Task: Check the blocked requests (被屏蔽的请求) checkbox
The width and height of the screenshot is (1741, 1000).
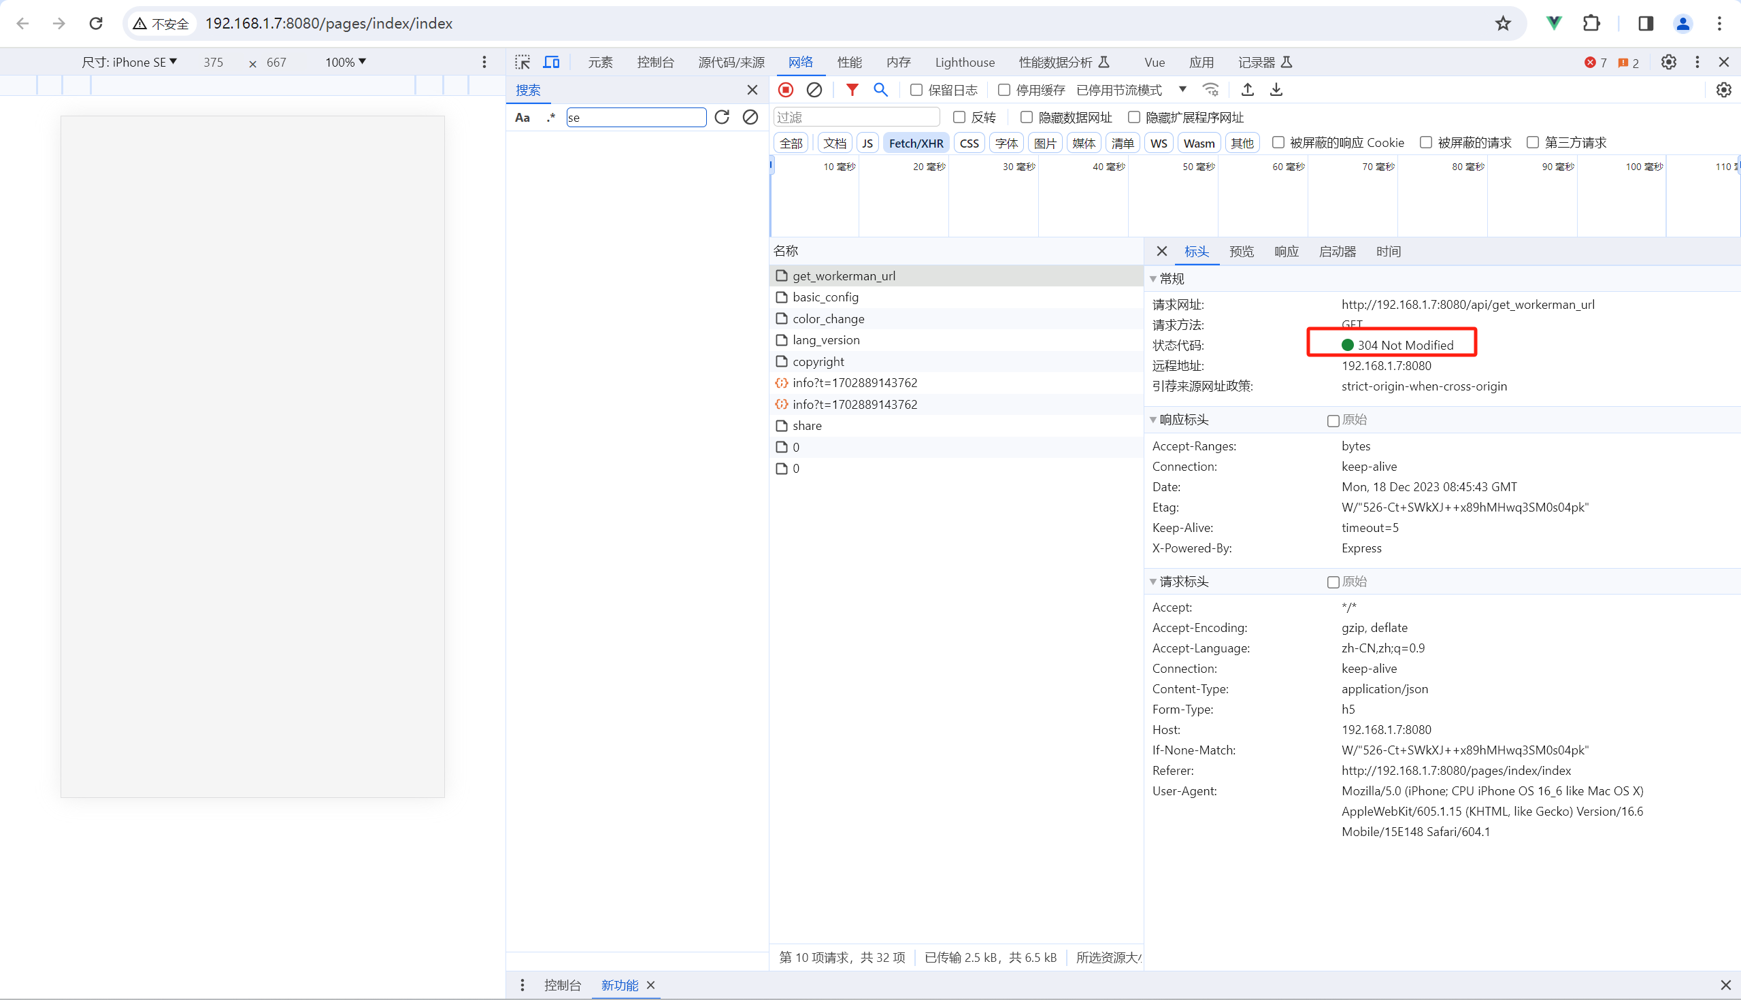Action: point(1426,142)
